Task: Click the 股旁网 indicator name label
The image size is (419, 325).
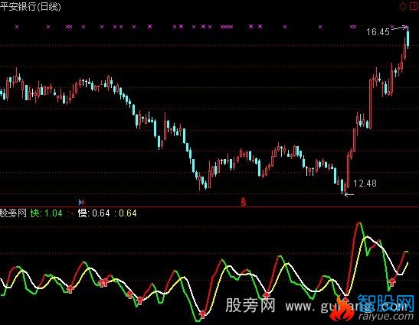Action: [13, 213]
